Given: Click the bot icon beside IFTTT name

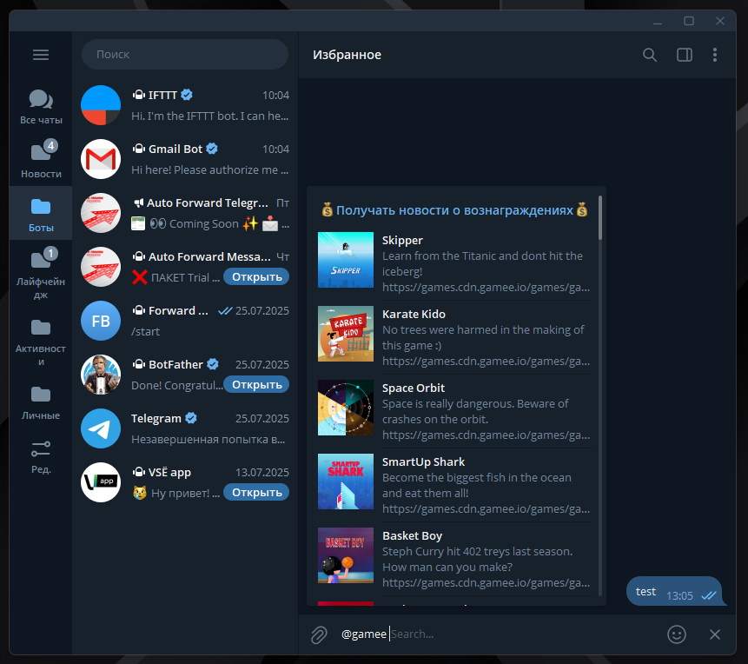Looking at the screenshot, I should [138, 95].
